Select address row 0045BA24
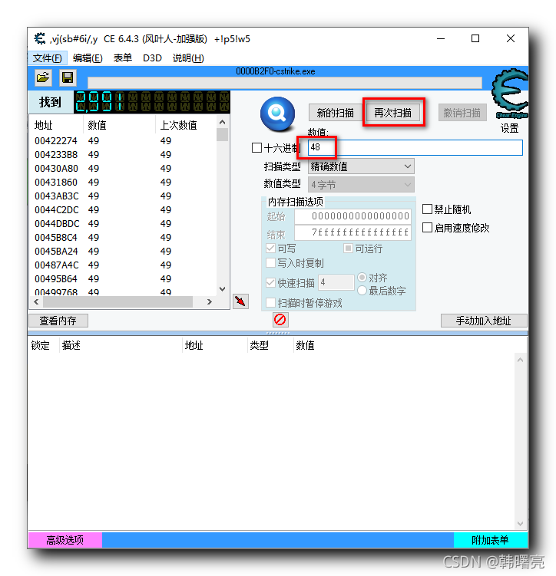Image resolution: width=556 pixels, height=576 pixels. point(123,251)
